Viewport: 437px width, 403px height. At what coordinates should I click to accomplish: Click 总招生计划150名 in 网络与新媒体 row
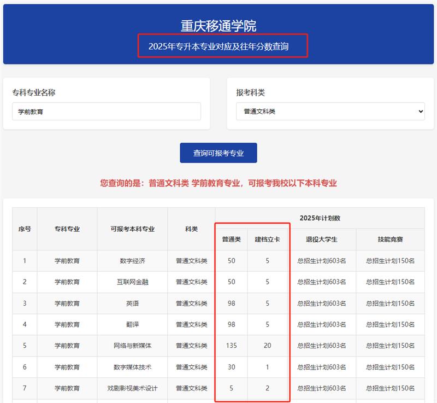(390, 346)
